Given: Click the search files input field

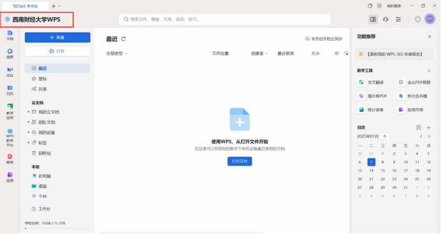Looking at the screenshot, I should (224, 19).
